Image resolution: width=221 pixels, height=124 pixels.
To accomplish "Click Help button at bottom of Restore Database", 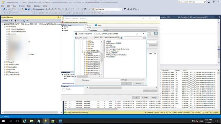I will click(154, 97).
